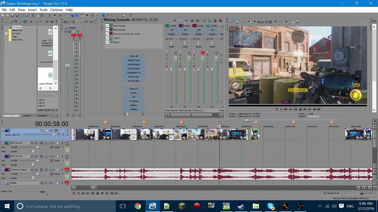Viewport: 378px width, 212px height.
Task: Switch to the Transitions tab
Action: pos(42,116)
